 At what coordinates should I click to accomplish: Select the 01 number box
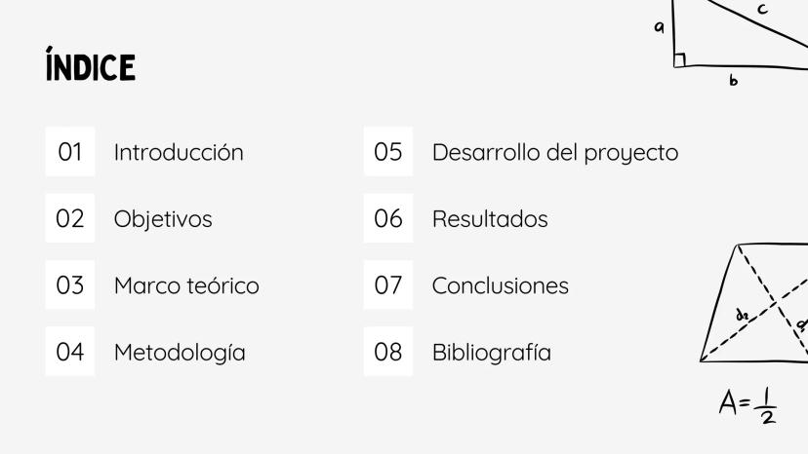click(x=70, y=152)
